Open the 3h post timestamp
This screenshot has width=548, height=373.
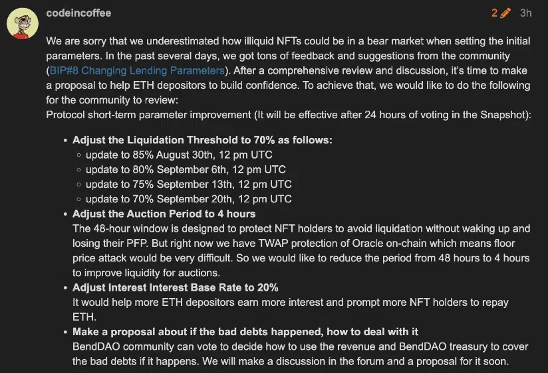[525, 13]
